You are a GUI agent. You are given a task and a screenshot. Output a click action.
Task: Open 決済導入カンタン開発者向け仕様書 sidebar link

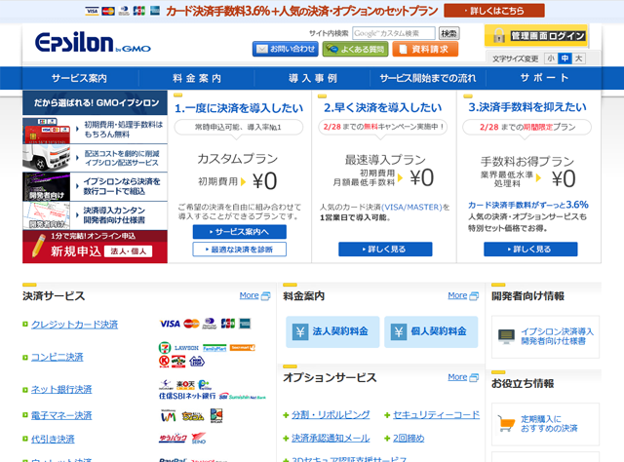pos(114,214)
